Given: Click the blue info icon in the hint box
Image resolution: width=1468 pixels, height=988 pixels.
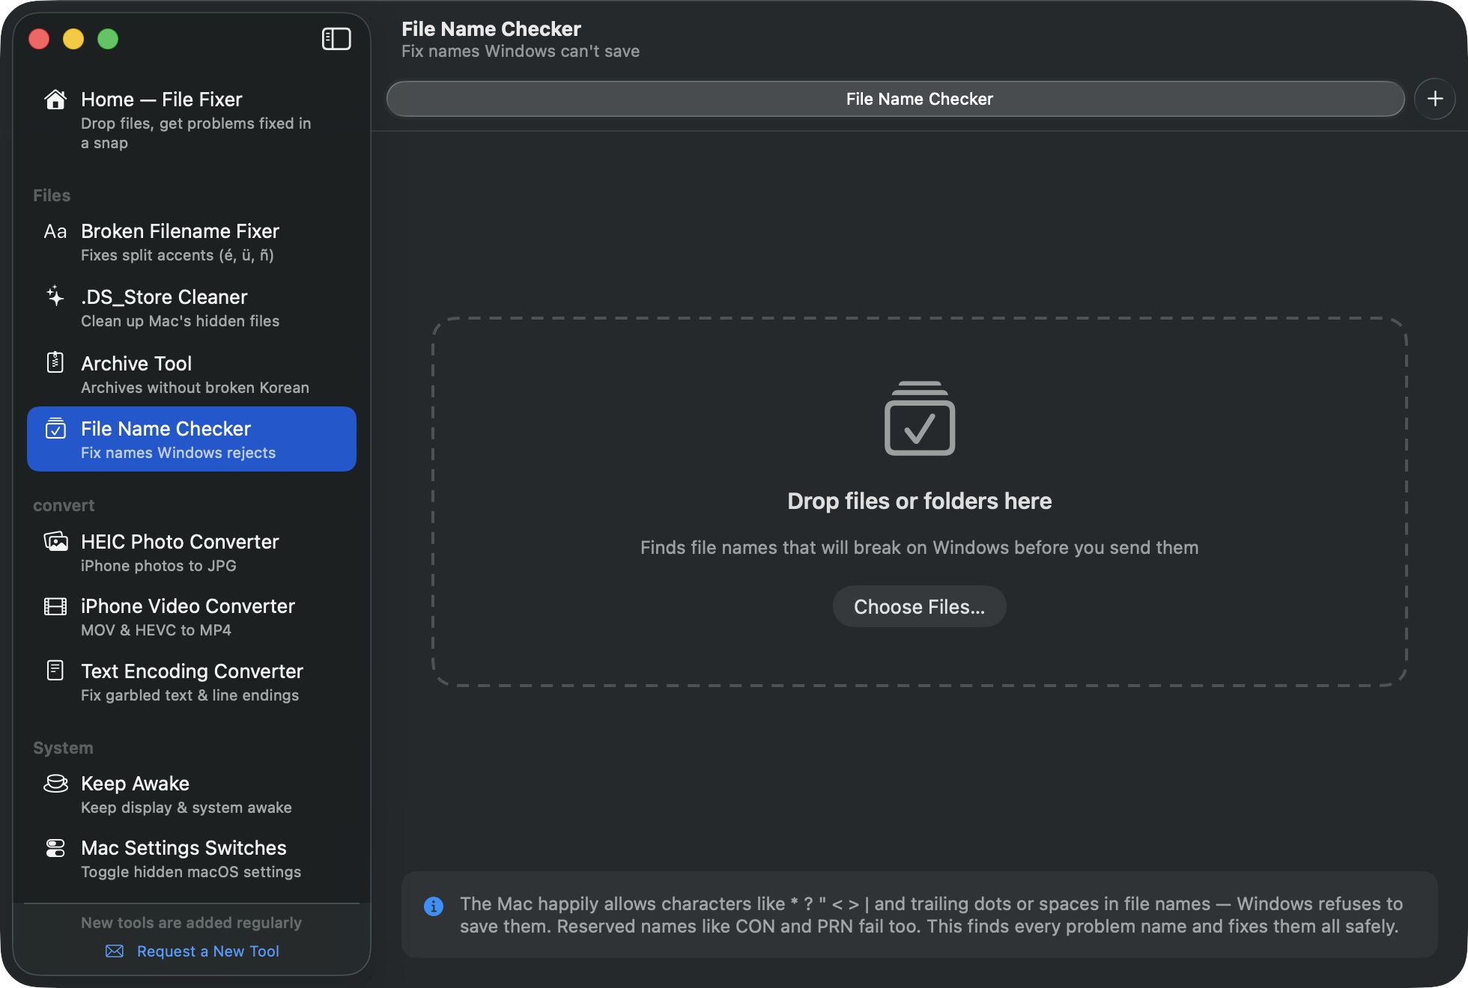Looking at the screenshot, I should (434, 906).
